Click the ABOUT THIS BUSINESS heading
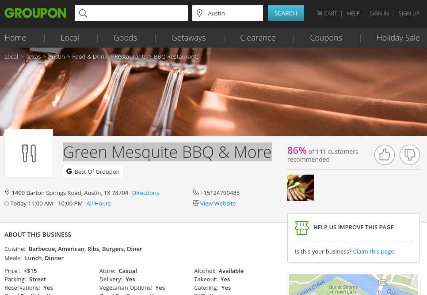Screen dimensions: 427x295 tap(38, 235)
